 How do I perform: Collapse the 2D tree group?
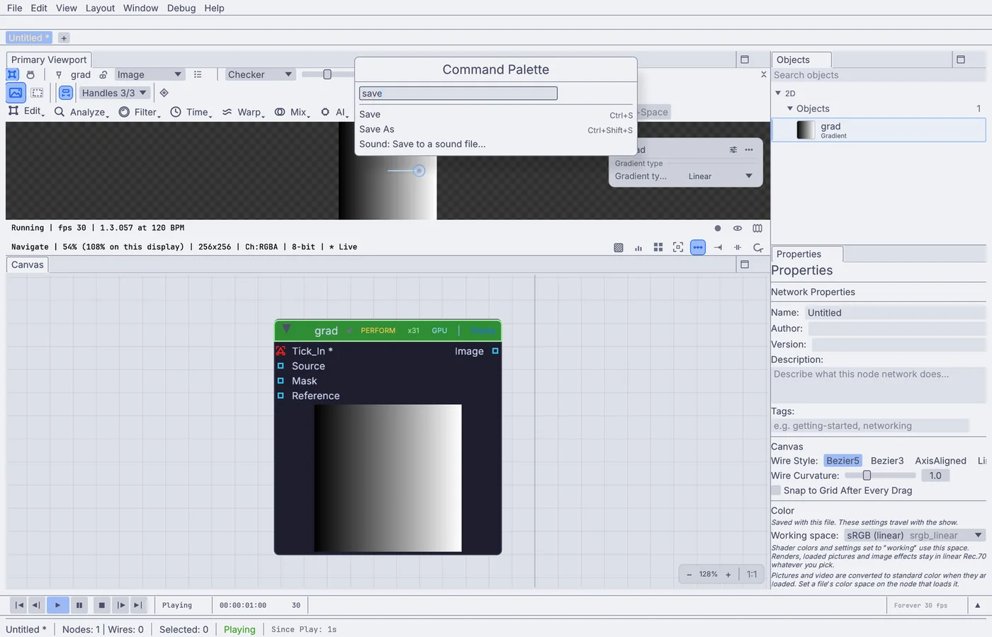[778, 93]
